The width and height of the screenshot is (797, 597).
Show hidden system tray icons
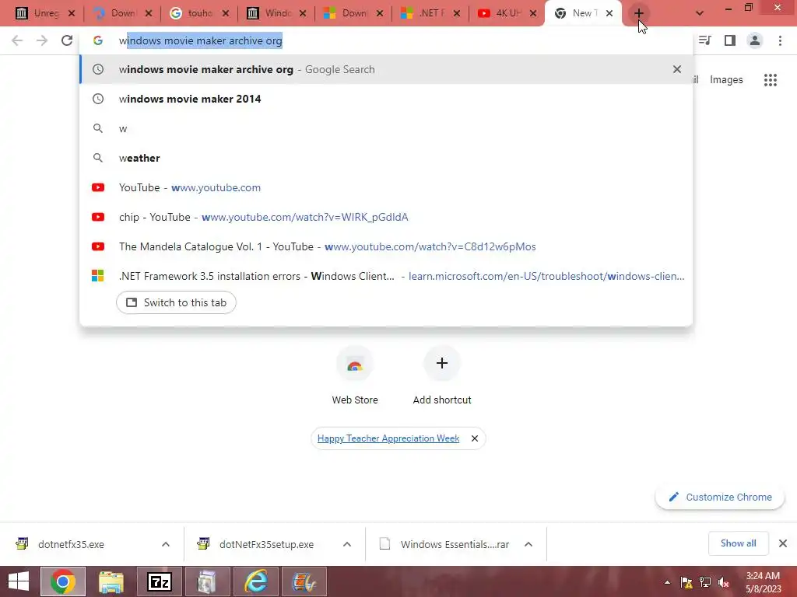pos(667,582)
